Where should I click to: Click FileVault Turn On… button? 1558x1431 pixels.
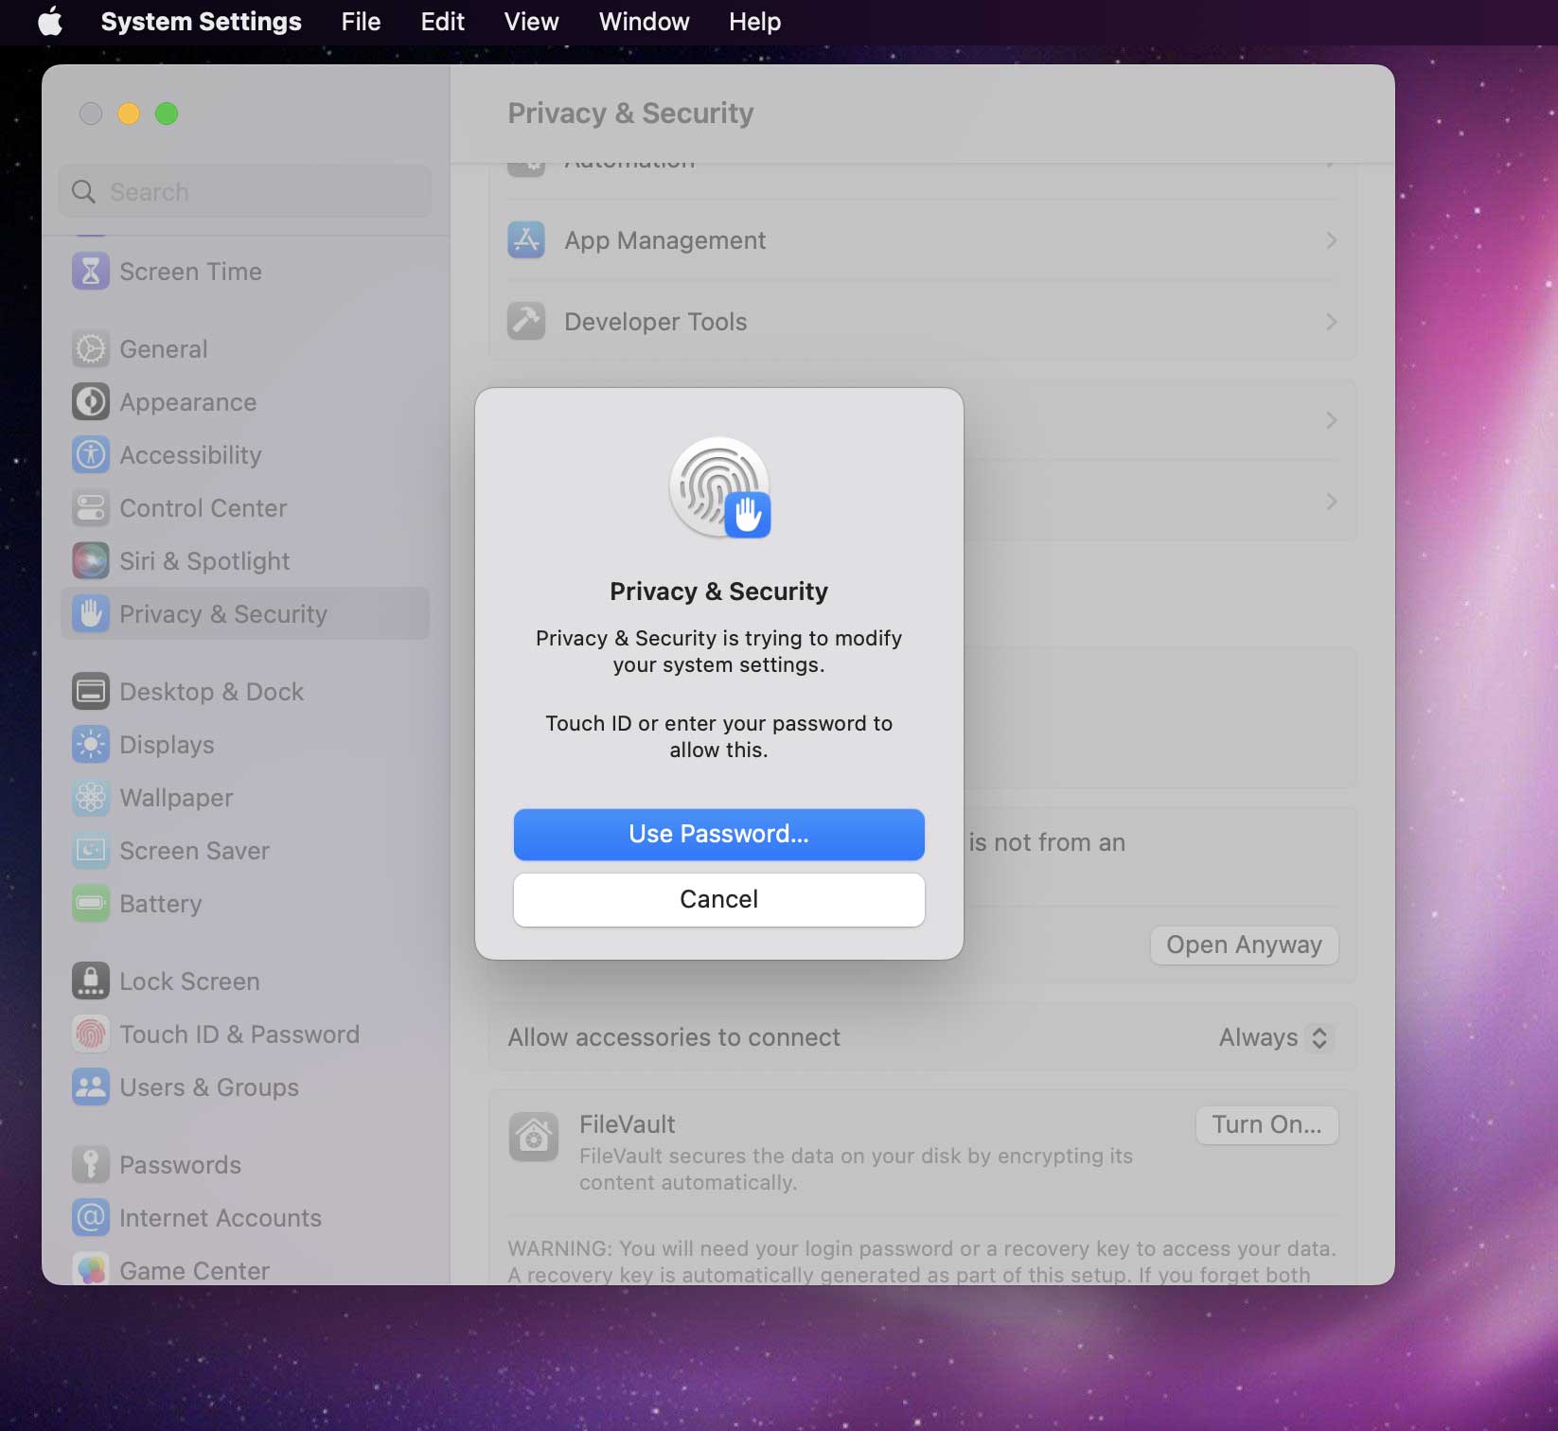click(1266, 1124)
